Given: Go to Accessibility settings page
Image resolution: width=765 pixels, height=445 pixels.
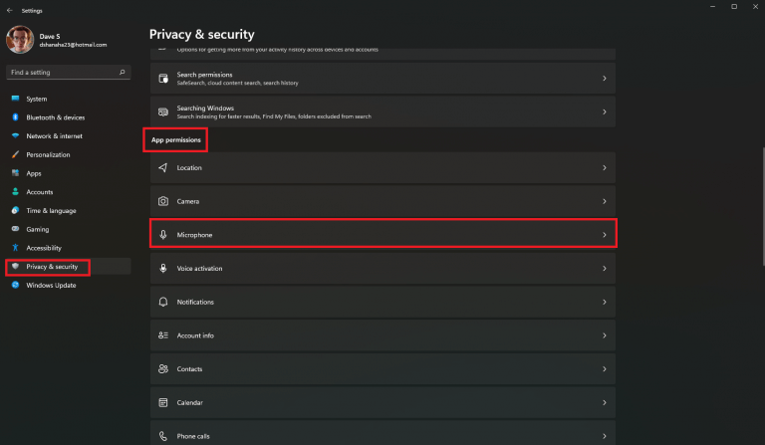Looking at the screenshot, I should [44, 248].
